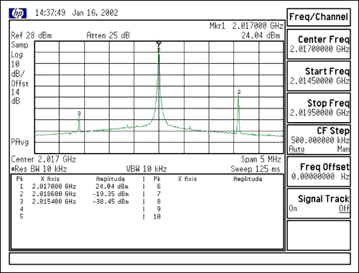Select the Start Freq softkey
This screenshot has width=359, height=273.
tap(319, 76)
